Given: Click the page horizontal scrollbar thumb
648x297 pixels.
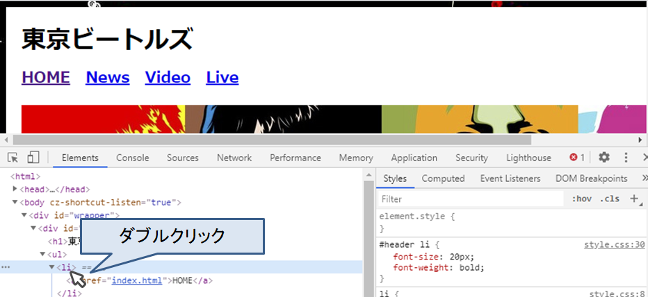Looking at the screenshot, I should tap(272, 140).
